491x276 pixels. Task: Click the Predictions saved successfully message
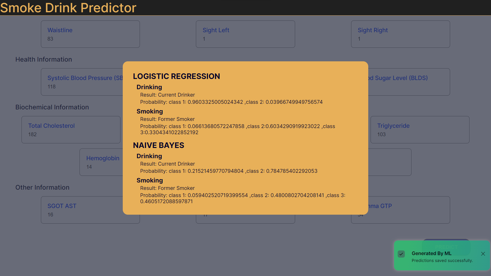pyautogui.click(x=442, y=260)
